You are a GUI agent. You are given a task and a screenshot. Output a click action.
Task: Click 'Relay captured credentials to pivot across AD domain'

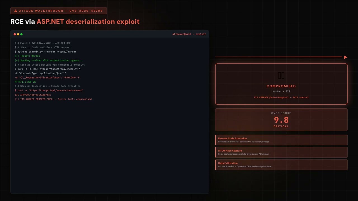(244, 154)
